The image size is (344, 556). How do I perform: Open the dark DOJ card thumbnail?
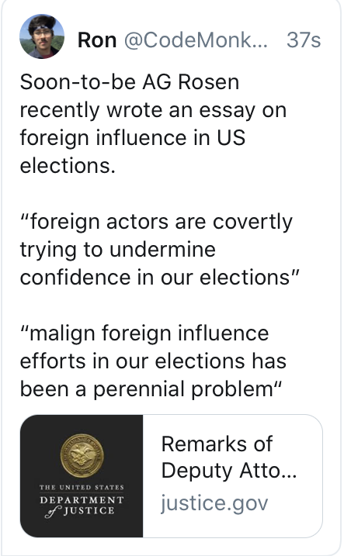click(82, 476)
